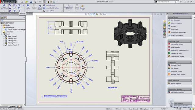Activate the Trim Entities tool
The image size is (195, 110).
28,7
